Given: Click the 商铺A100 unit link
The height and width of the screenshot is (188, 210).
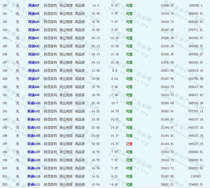Looking at the screenshot, I should (x=34, y=103).
